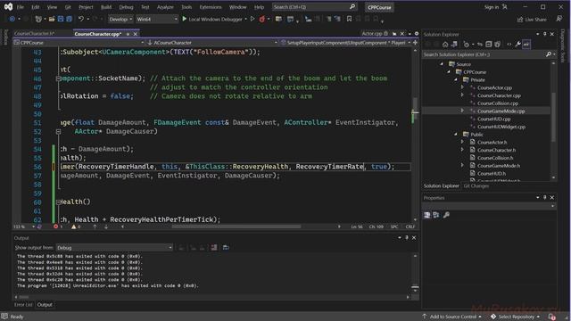Click Collapse All icon in Solution Explorer
Viewport: 571px width, 321px height.
tap(489, 45)
